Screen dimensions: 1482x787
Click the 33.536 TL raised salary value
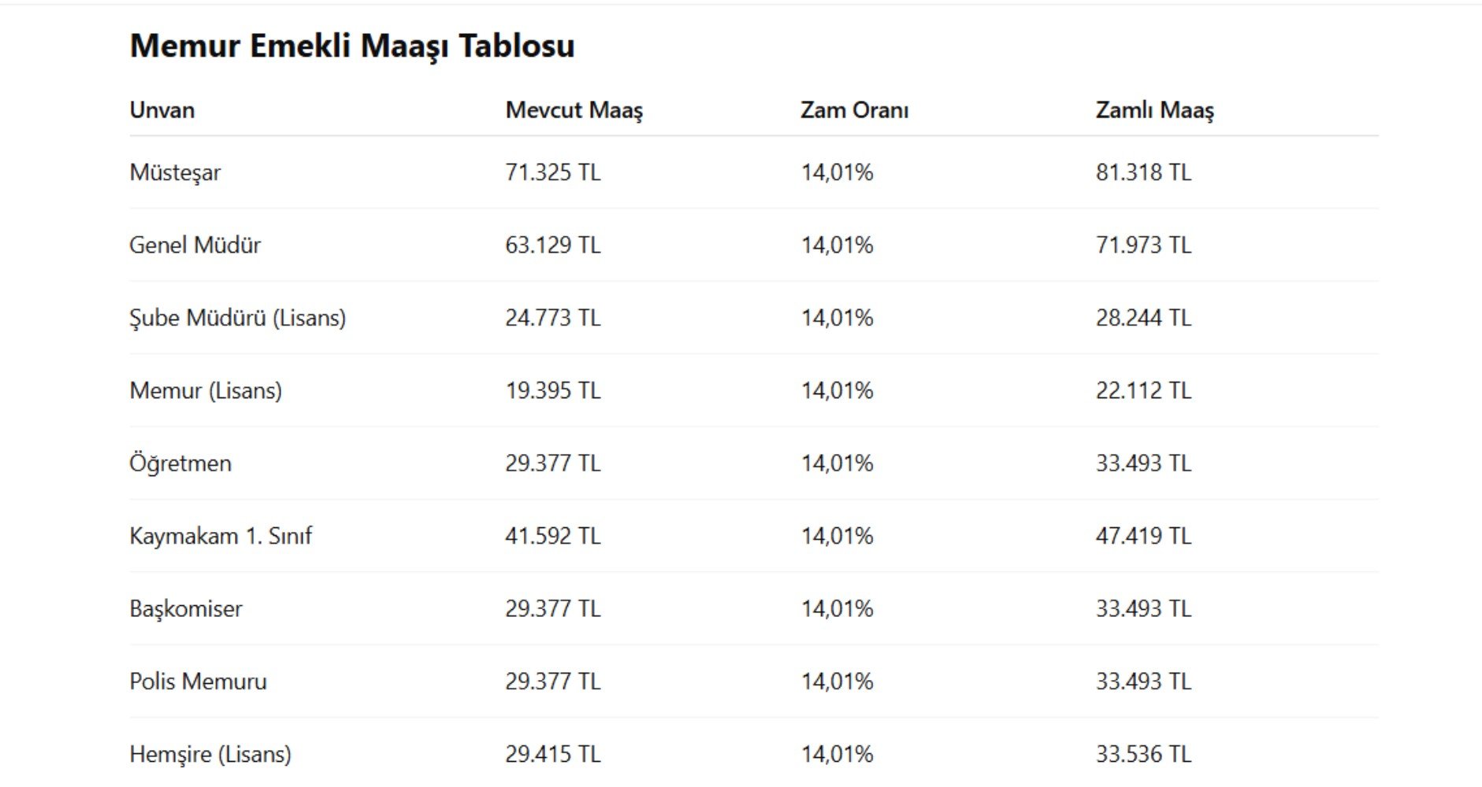(1143, 754)
